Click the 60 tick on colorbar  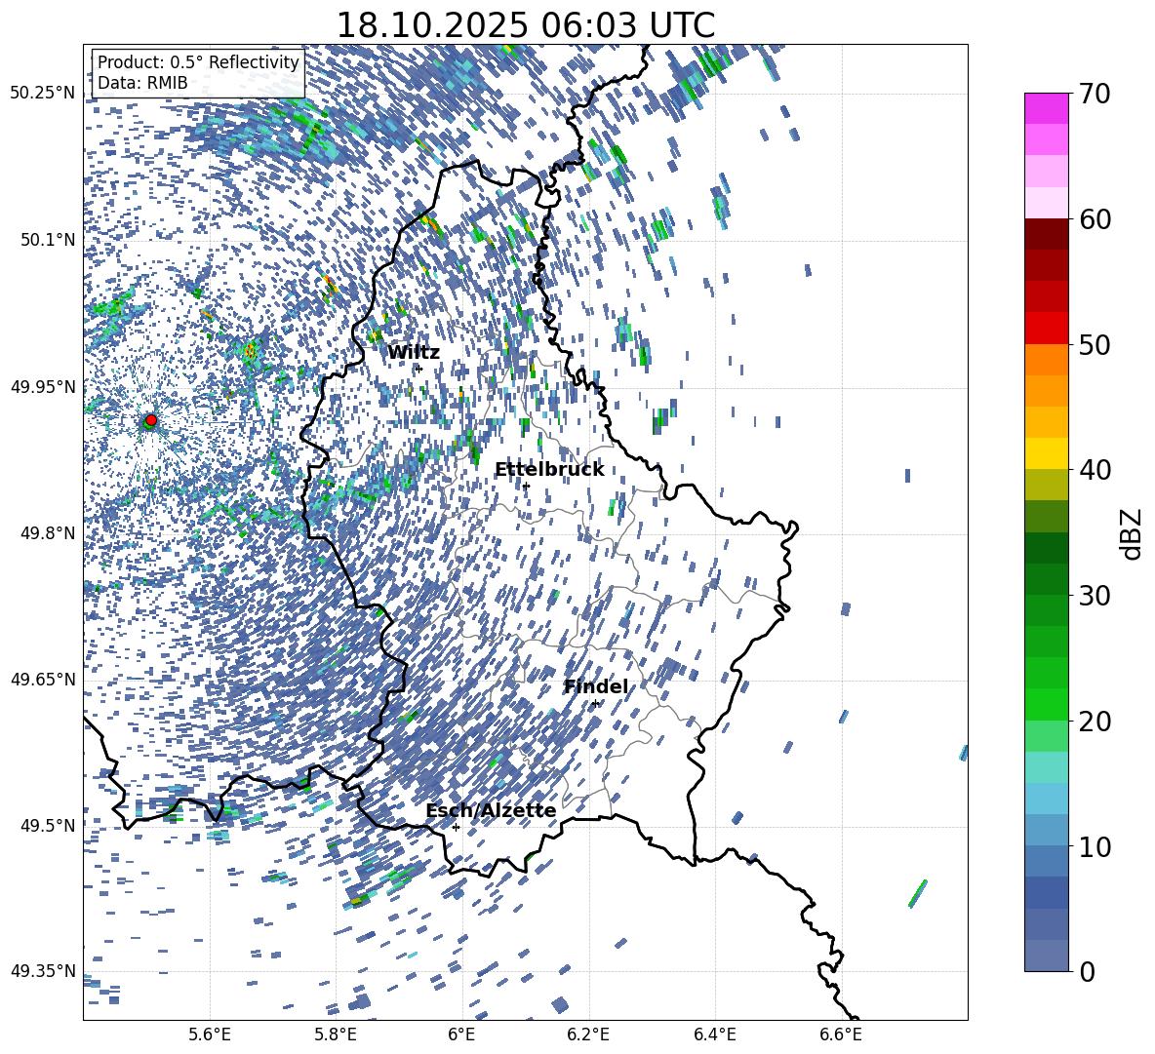[x=1095, y=219]
